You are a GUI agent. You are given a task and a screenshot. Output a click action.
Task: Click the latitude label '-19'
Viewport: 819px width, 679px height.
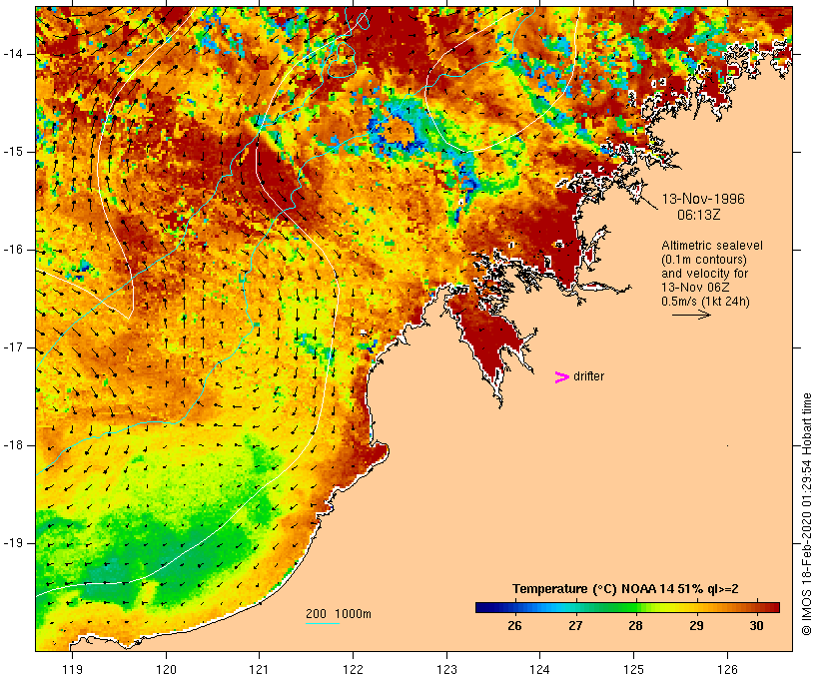tap(13, 543)
